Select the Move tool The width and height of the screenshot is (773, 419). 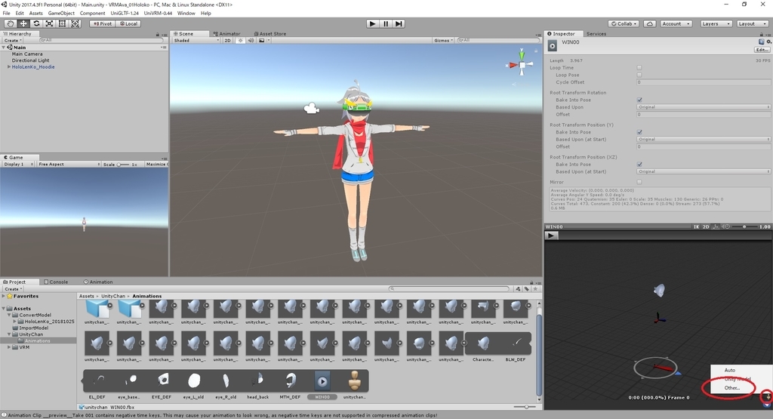point(23,23)
